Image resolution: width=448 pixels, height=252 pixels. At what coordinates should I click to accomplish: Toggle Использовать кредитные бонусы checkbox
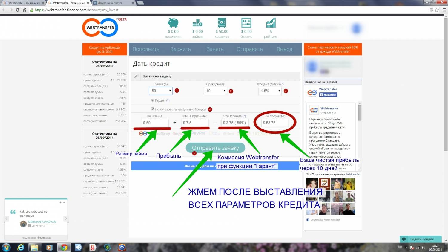pyautogui.click(x=153, y=109)
